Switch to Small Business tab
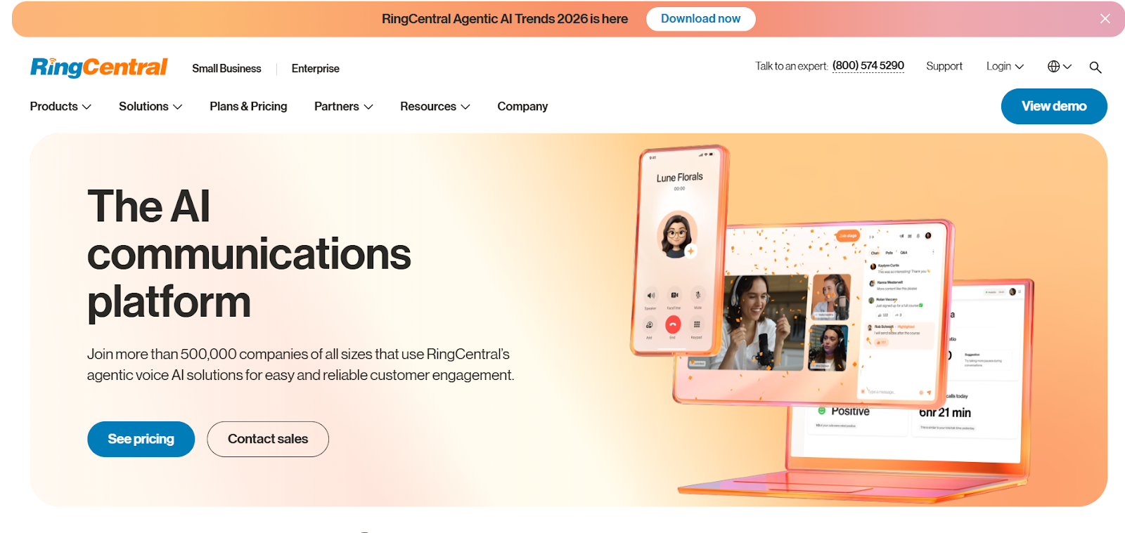The height and width of the screenshot is (533, 1125). click(226, 68)
